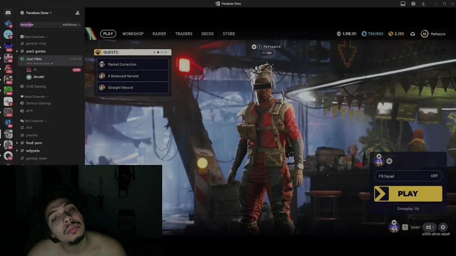
Task: Click the plus icon to invite squad member
Action: [x=389, y=161]
